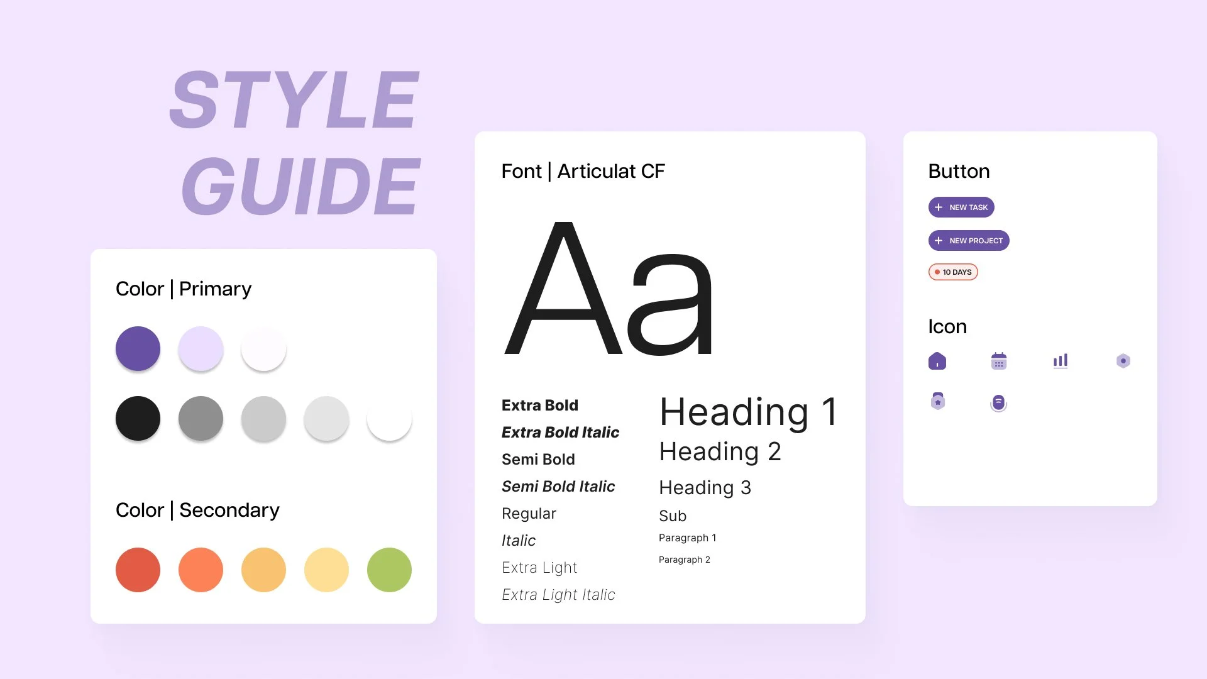Click the Calendar icon
1207x679 pixels.
tap(998, 361)
